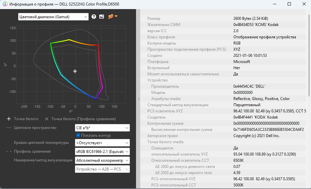Image resolution: width=311 pixels, height=189 pixels.
Task: Click the 'Встроенный' row label
Action: (158, 68)
